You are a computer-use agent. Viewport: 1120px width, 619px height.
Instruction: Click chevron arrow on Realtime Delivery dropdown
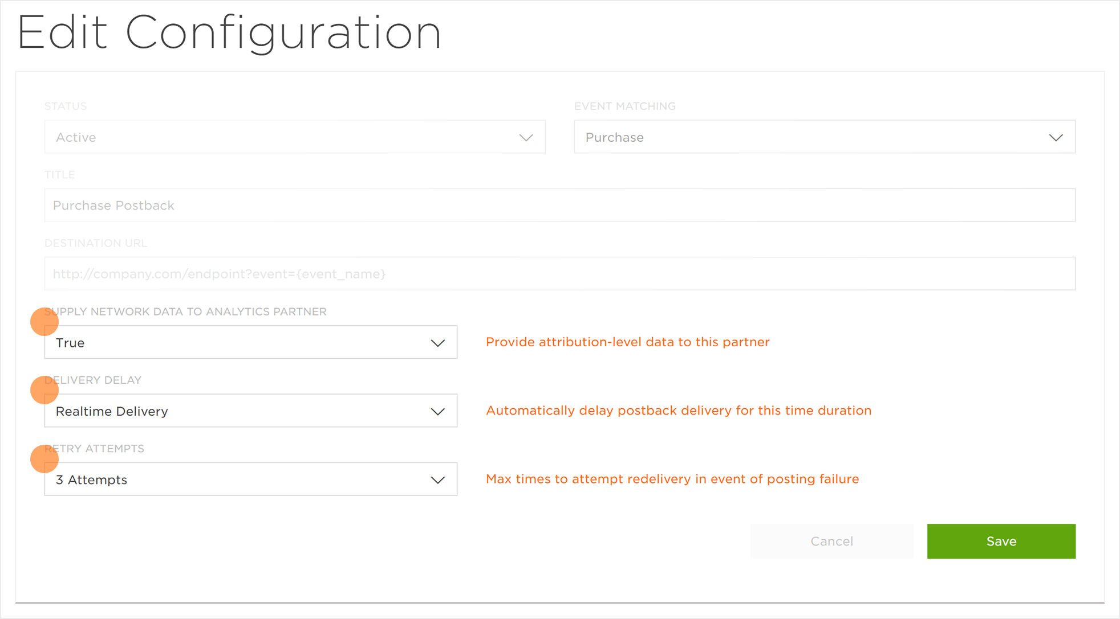pos(437,411)
